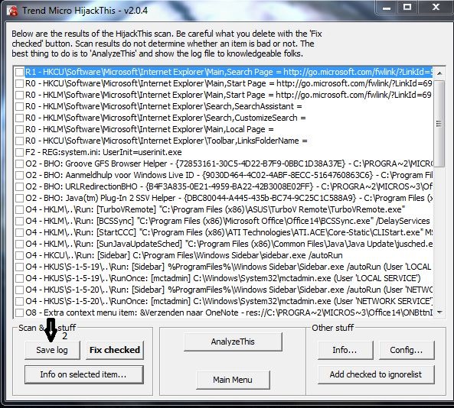Tick the HKCU Sidebar Run entry checkbox

tap(19, 255)
